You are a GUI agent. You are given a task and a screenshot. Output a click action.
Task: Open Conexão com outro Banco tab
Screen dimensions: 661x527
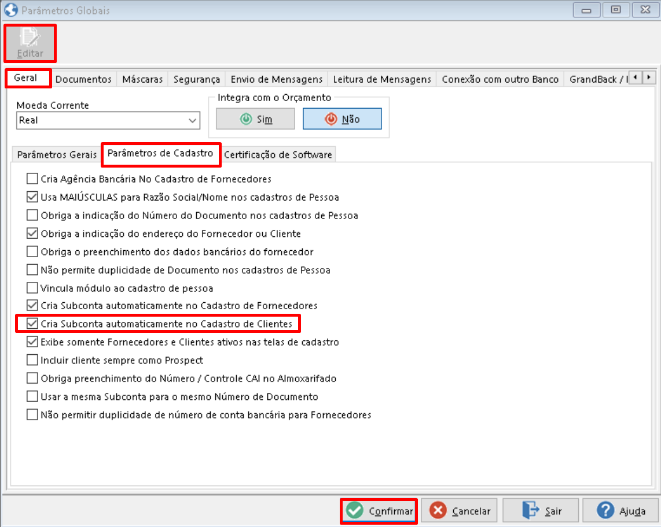click(500, 79)
